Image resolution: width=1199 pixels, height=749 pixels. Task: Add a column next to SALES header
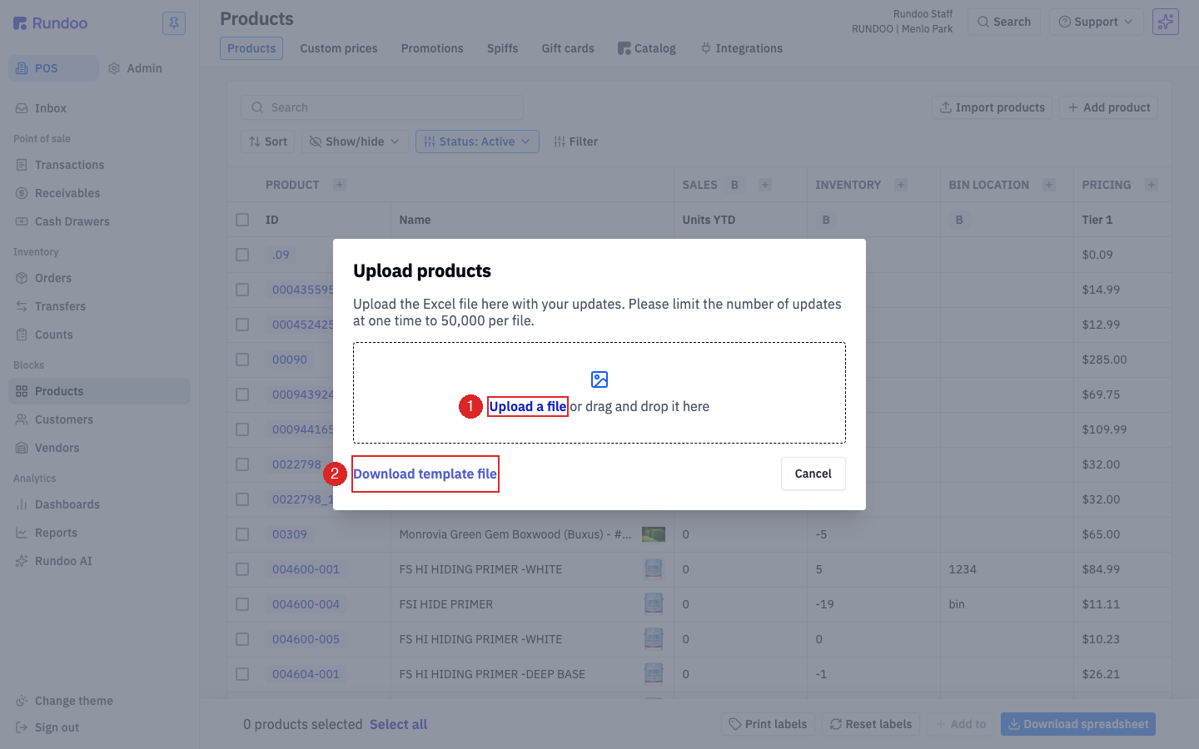pyautogui.click(x=765, y=185)
